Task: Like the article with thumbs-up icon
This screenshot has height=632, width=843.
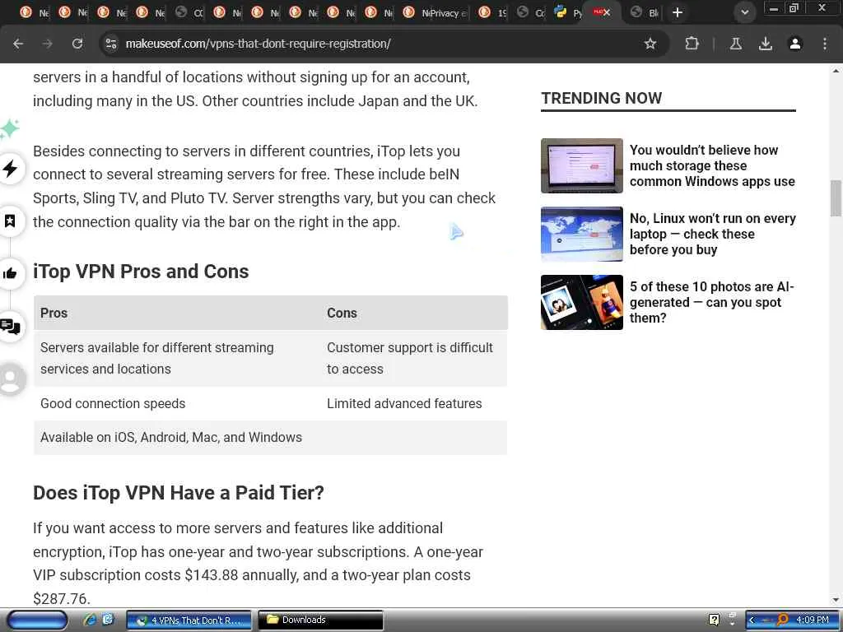Action: pyautogui.click(x=10, y=273)
